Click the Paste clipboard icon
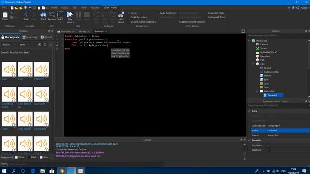The image size is (310, 174). pos(5,15)
